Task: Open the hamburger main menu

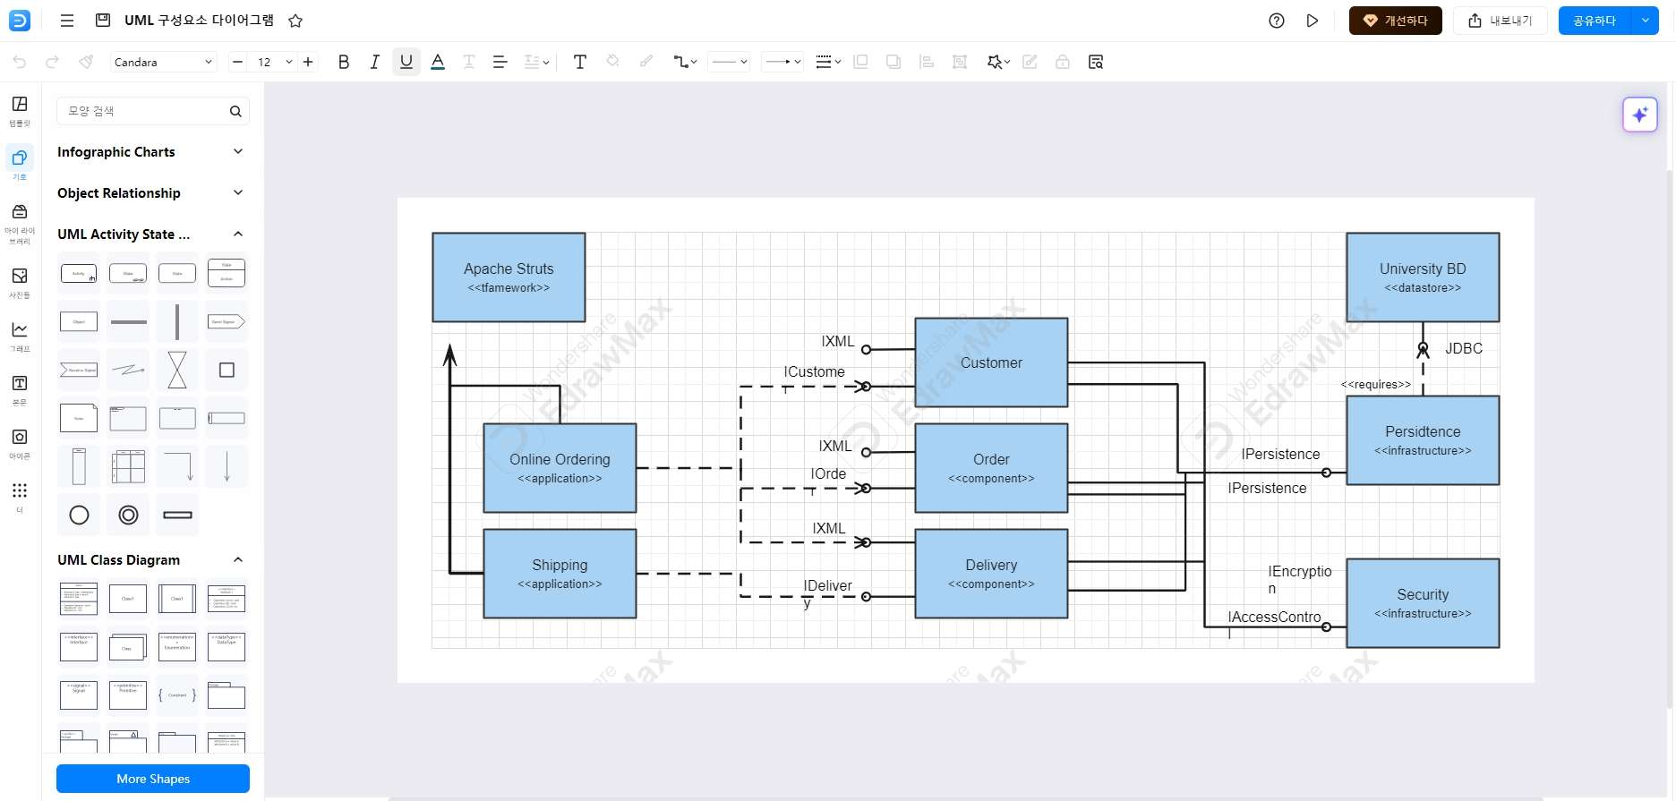Action: [66, 21]
